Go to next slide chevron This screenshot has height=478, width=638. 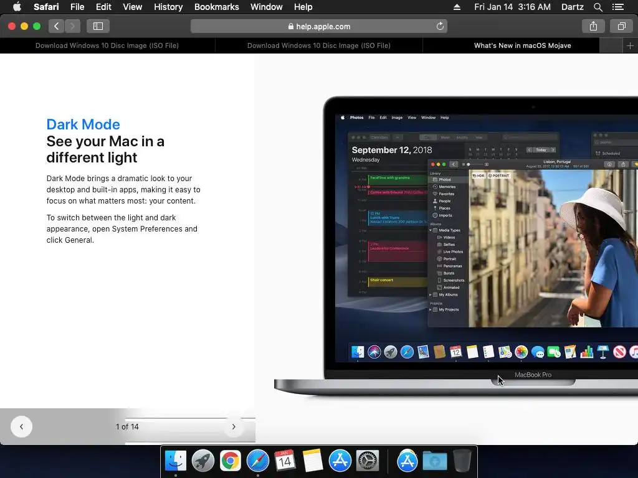(234, 426)
